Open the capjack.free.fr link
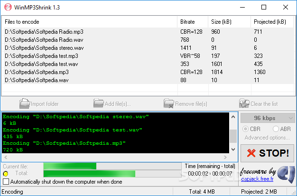The image size is (297, 196). point(257,179)
